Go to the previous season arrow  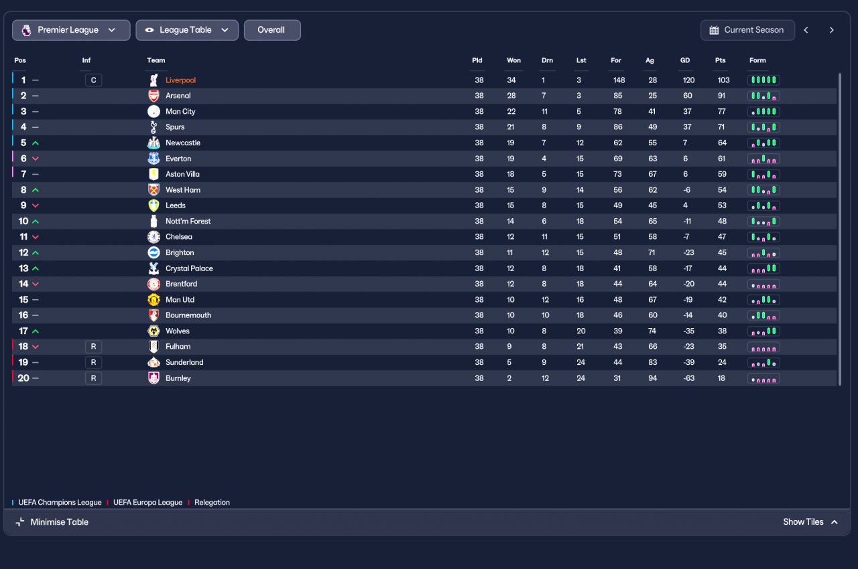click(806, 30)
